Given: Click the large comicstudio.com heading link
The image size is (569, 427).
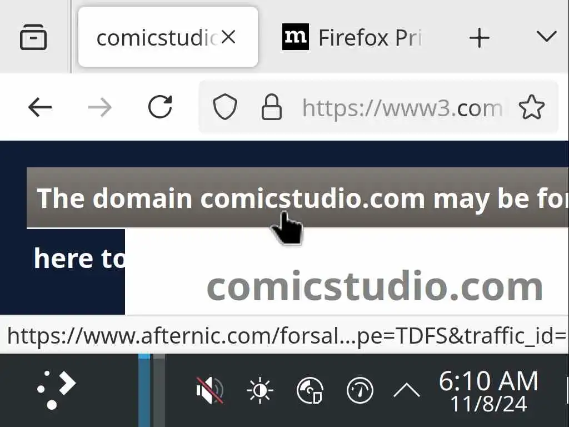Looking at the screenshot, I should [x=375, y=286].
